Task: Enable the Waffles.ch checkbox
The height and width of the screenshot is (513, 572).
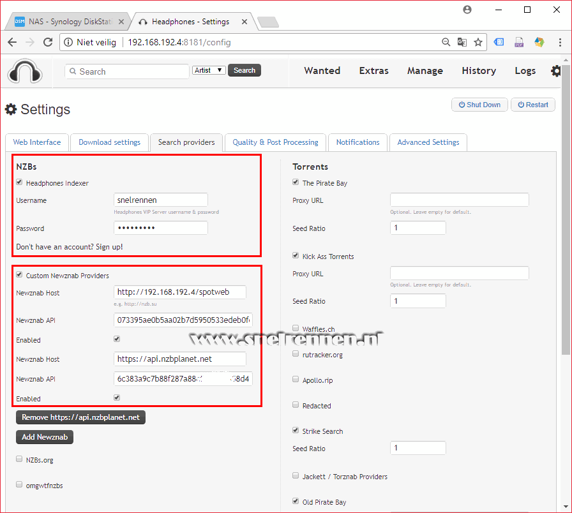Action: (296, 328)
